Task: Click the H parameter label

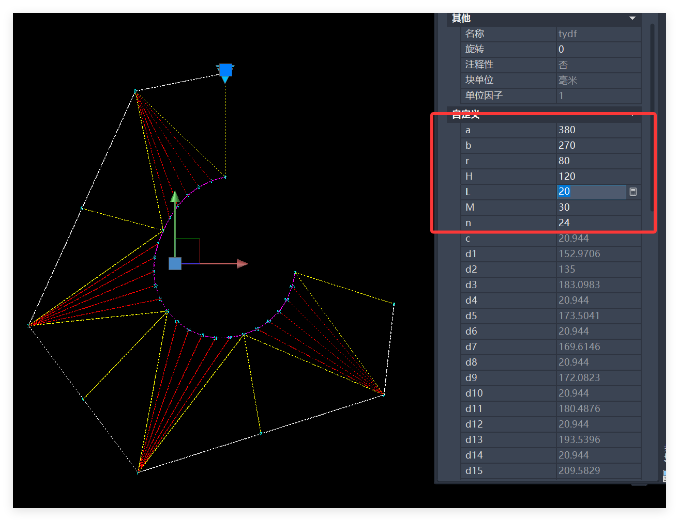Action: [469, 176]
